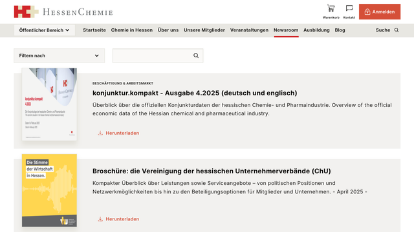414x232 pixels.
Task: Select the Newsroom navigation tab
Action: click(286, 30)
